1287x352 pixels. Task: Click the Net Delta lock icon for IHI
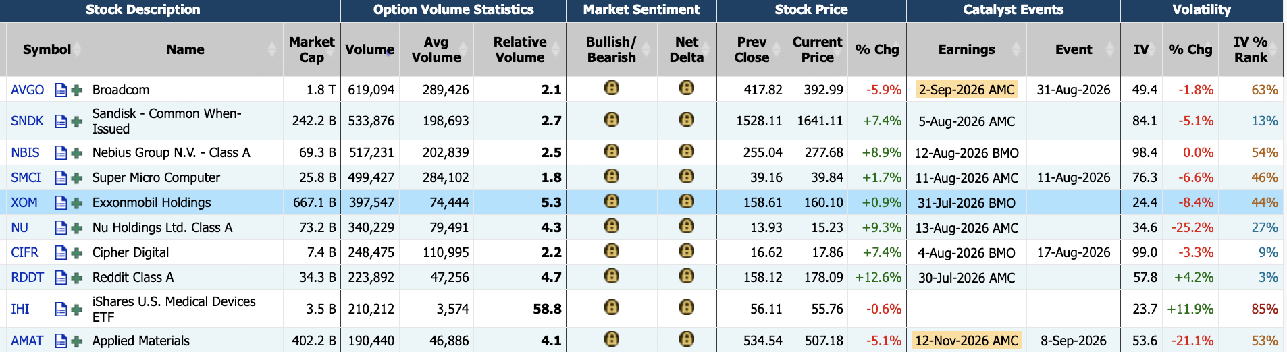click(x=687, y=307)
